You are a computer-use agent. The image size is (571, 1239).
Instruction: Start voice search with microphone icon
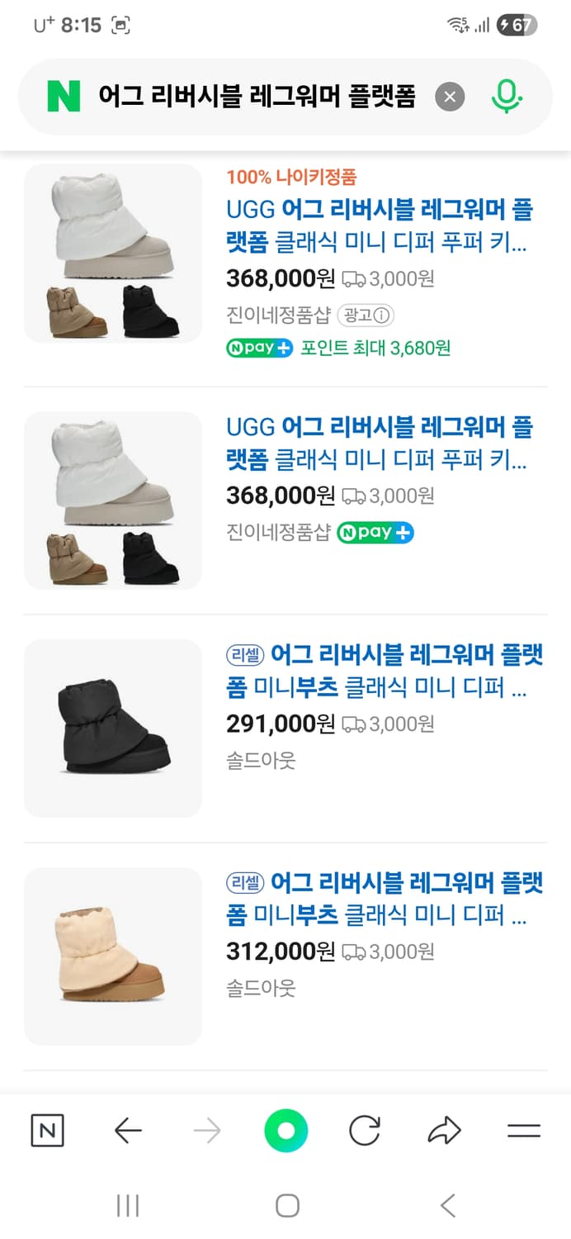click(x=507, y=97)
